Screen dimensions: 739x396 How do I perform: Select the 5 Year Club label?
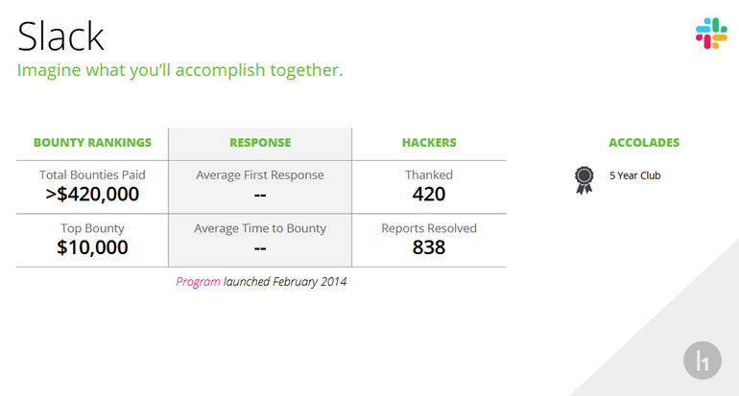634,175
